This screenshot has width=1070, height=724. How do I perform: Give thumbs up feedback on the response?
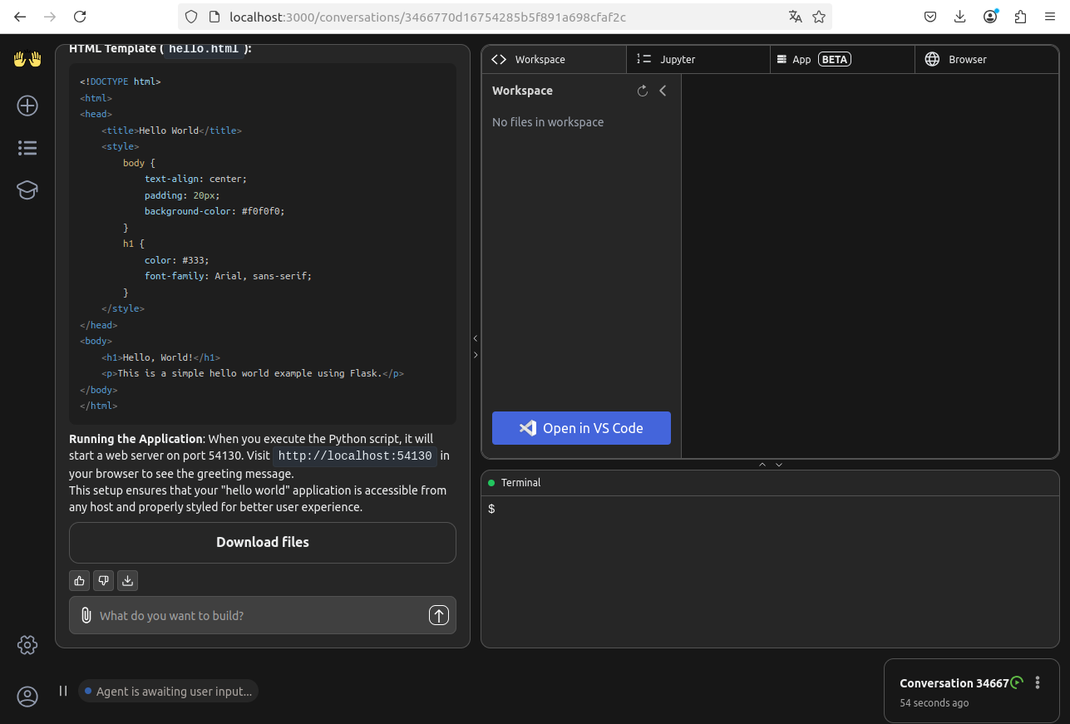79,580
